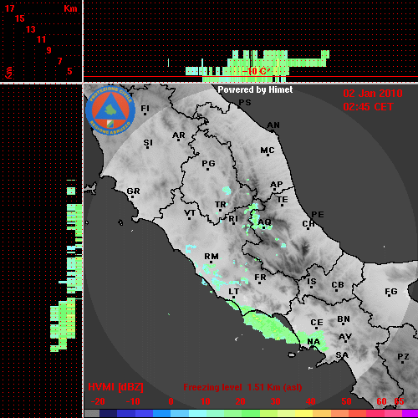Click the '-10' value on dBZ scale
The width and height of the screenshot is (418, 418).
pyautogui.click(x=133, y=401)
